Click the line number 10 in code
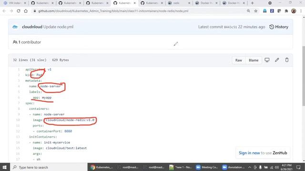305x171 pixels. (x=18, y=120)
